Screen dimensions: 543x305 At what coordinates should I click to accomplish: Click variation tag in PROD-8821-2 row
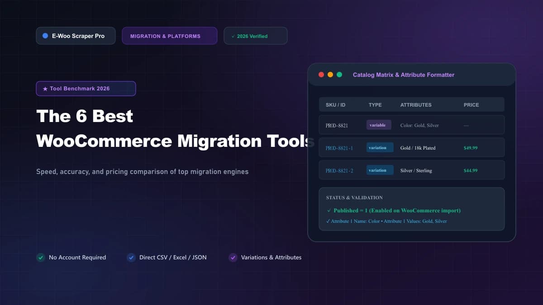pyautogui.click(x=380, y=170)
